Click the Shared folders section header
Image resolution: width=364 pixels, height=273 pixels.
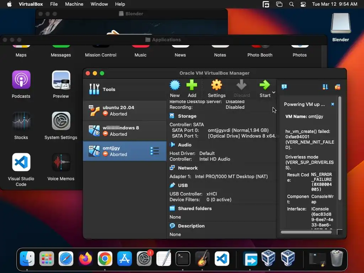coord(195,208)
